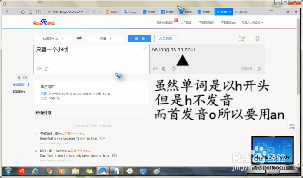Viewport: 303px width, 178px height.
Task: Open the hamburger browser menu
Action: (x=271, y=12)
